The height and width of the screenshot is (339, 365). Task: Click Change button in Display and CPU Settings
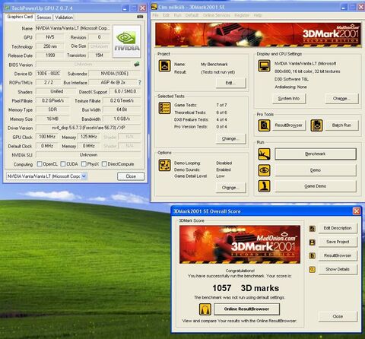pyautogui.click(x=341, y=99)
